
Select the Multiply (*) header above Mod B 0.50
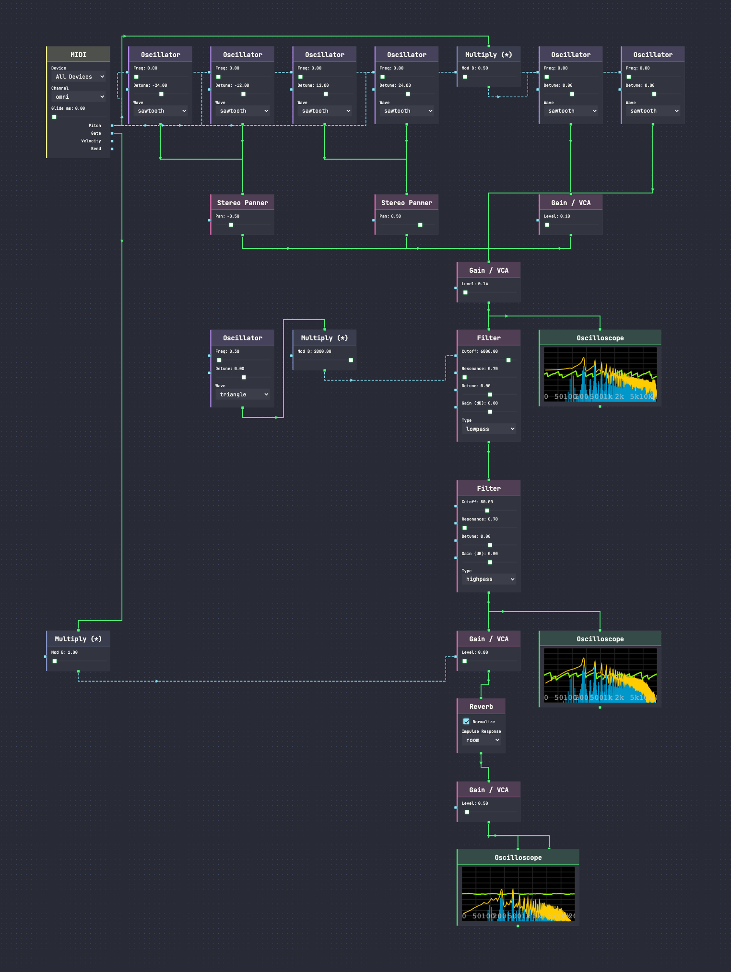pos(489,55)
